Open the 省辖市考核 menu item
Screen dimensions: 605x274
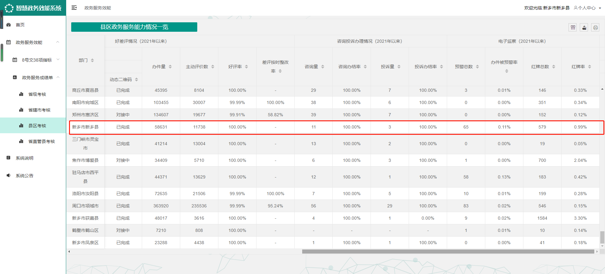(39, 110)
